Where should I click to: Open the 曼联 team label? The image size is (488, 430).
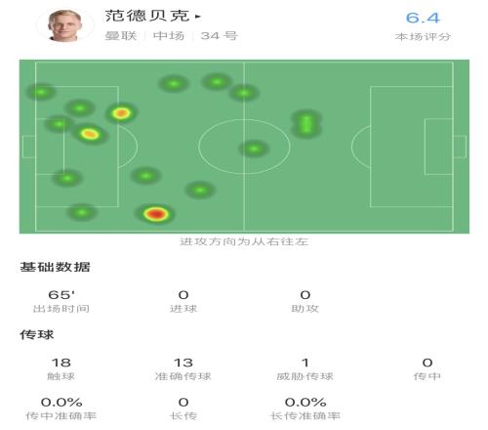(120, 35)
